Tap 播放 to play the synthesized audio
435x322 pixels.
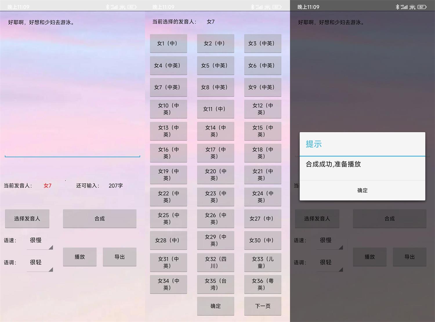(x=79, y=257)
